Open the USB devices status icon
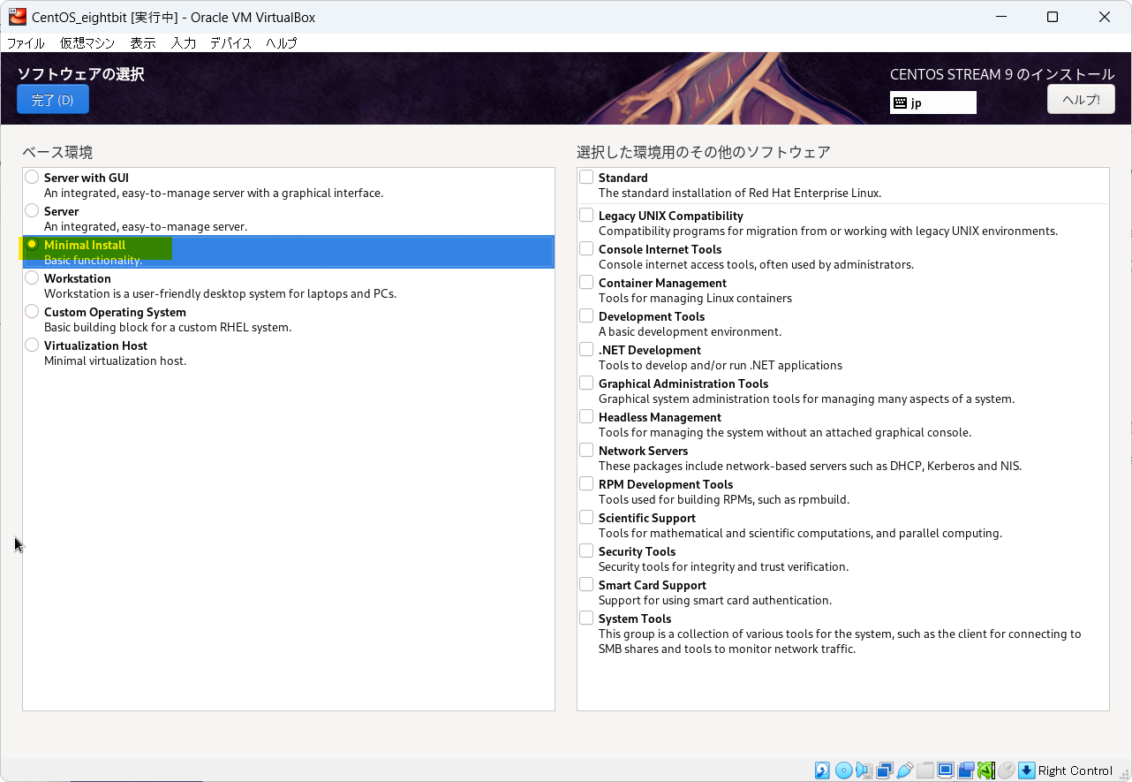Screen dimensions: 1132x782 [x=904, y=771]
